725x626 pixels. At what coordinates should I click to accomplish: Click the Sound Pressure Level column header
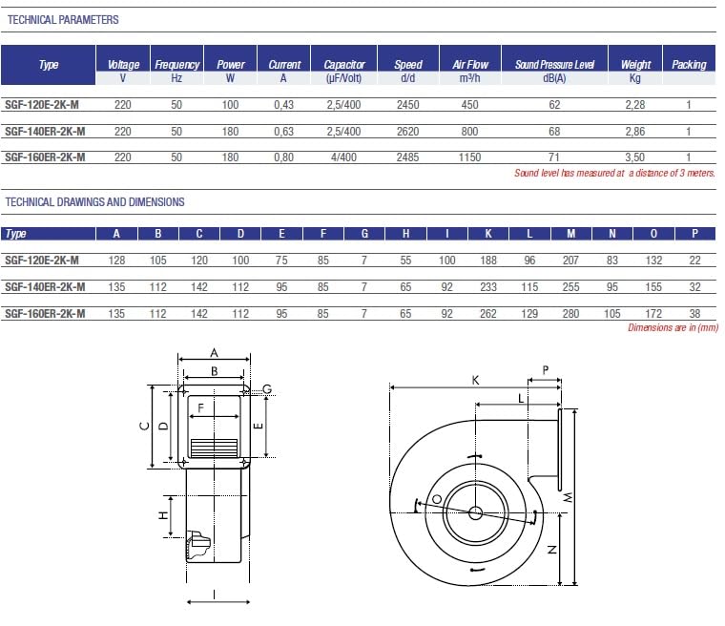click(x=554, y=65)
